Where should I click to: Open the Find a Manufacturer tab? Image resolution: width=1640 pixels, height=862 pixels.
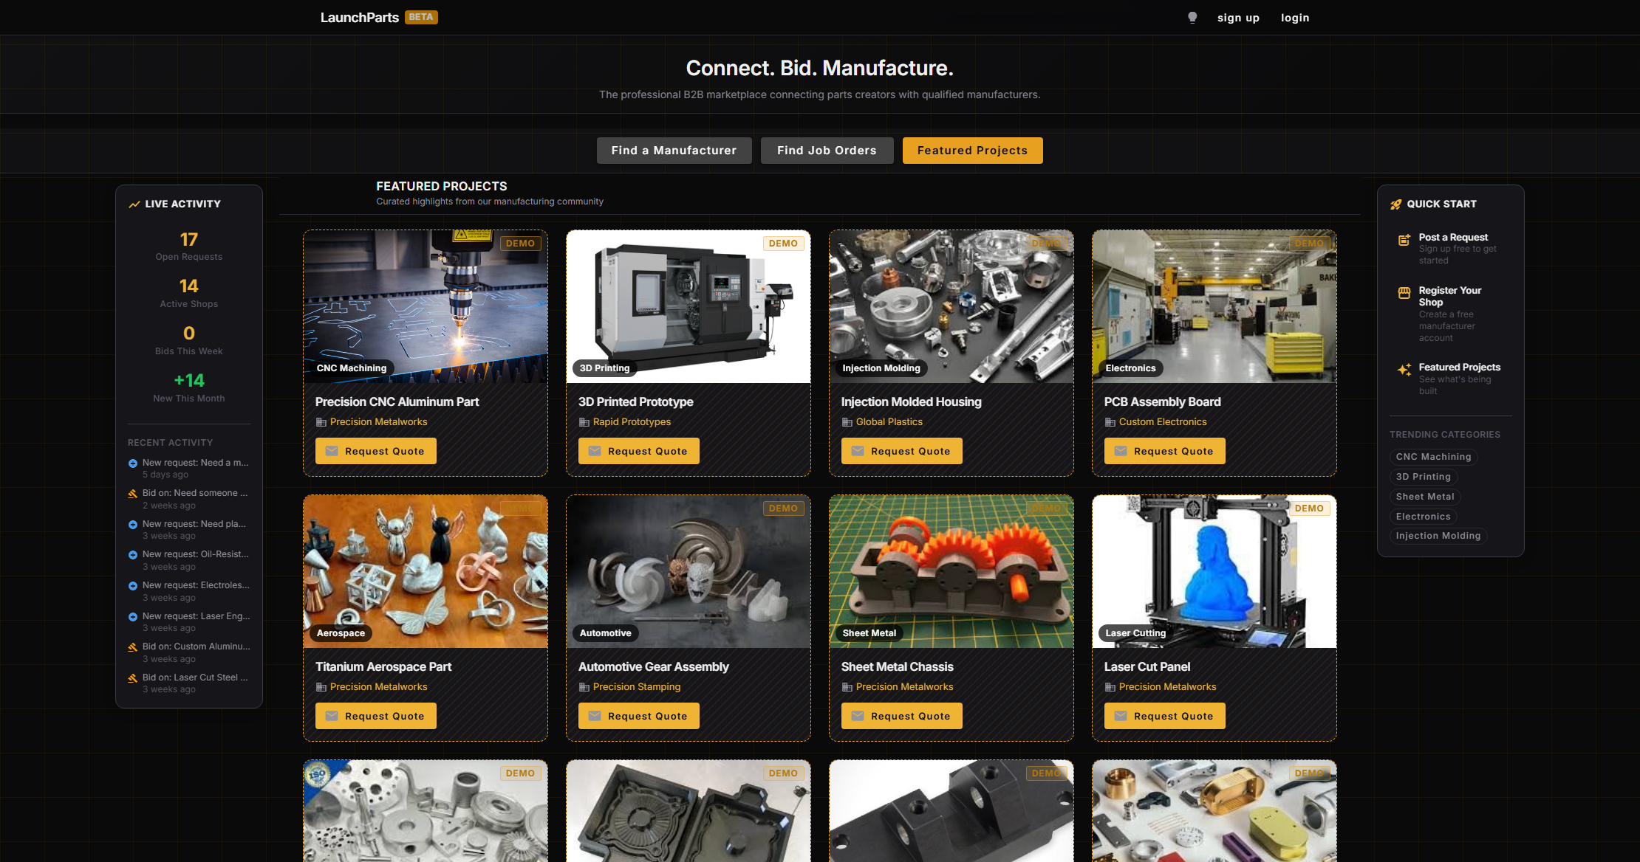pyautogui.click(x=674, y=150)
